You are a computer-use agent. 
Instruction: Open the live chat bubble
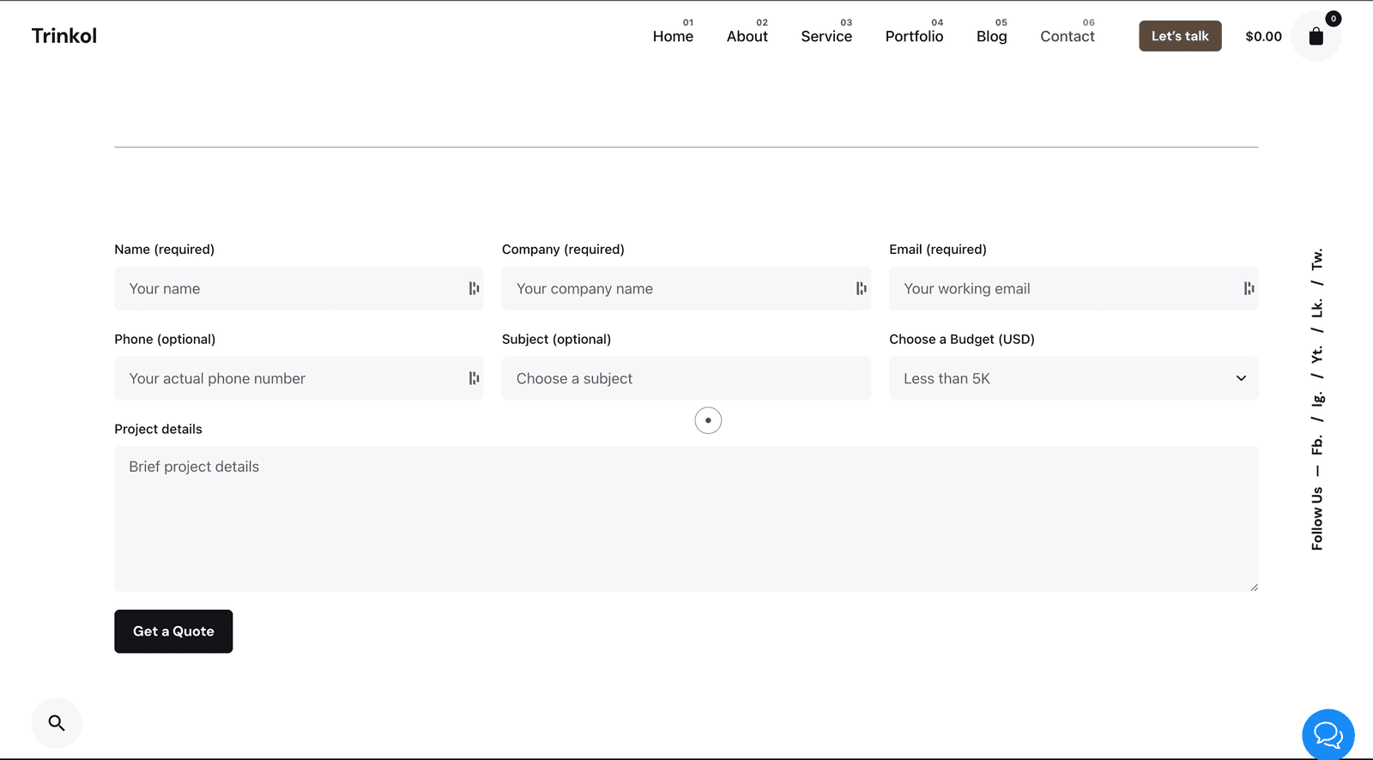click(x=1328, y=734)
